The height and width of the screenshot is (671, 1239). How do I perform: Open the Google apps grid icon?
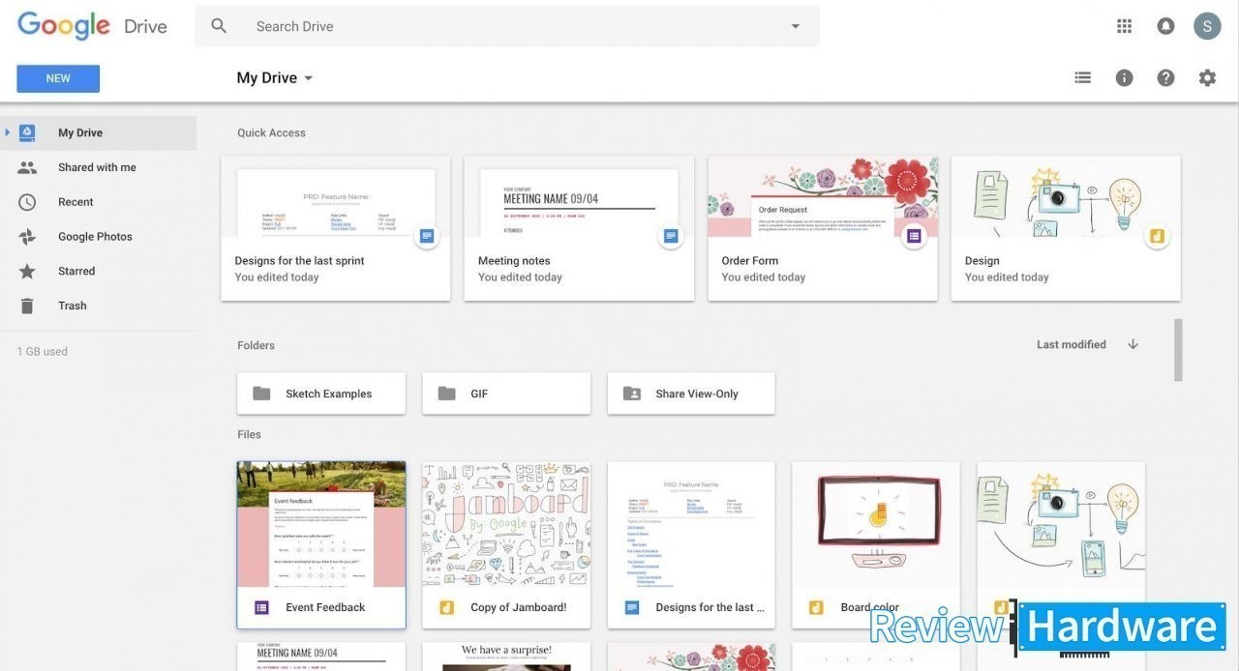click(x=1124, y=26)
